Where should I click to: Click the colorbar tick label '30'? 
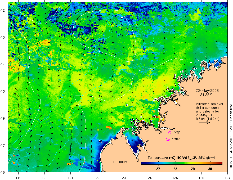pos(210,169)
